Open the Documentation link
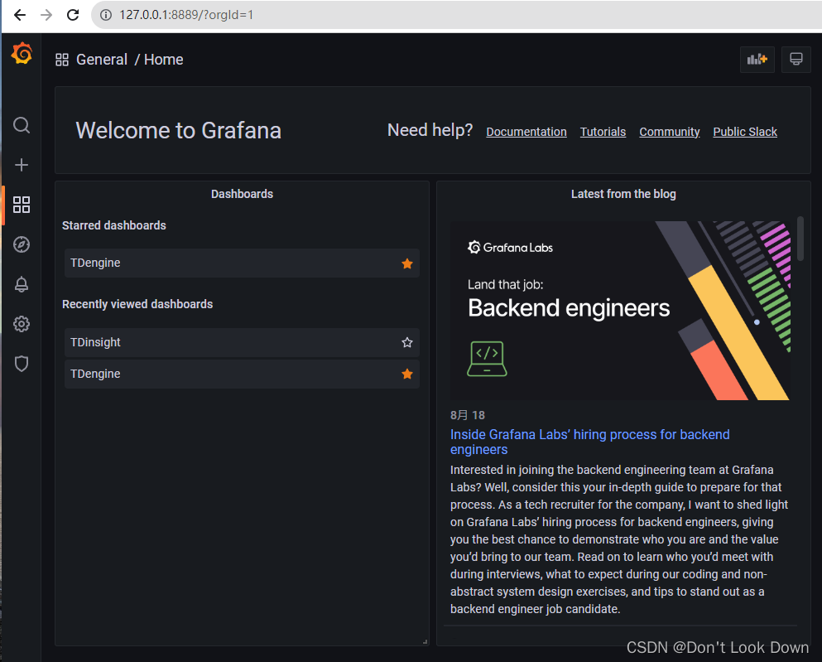822x662 pixels. tap(526, 132)
